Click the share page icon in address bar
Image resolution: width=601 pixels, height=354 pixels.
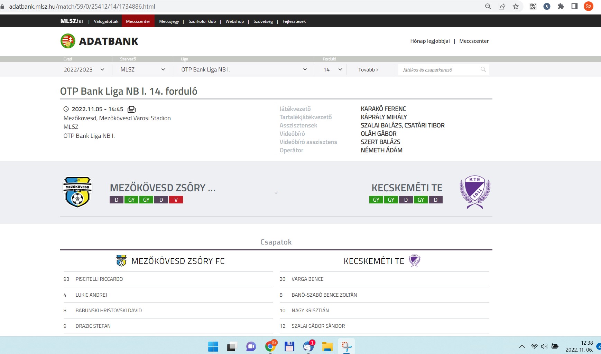tap(502, 7)
